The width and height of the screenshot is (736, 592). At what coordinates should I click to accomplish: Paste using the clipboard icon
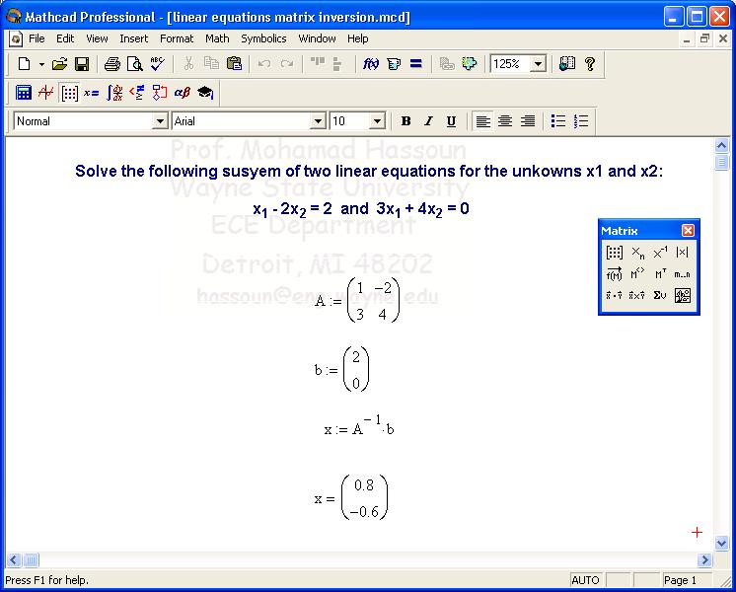pyautogui.click(x=234, y=63)
